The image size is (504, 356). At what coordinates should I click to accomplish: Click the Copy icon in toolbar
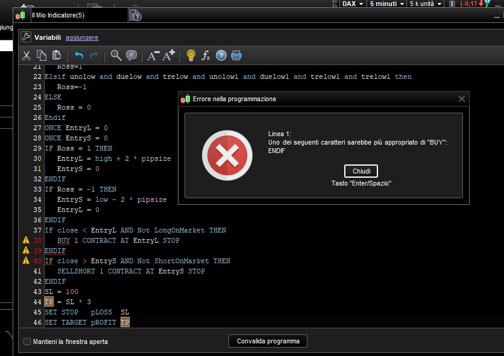click(x=42, y=55)
